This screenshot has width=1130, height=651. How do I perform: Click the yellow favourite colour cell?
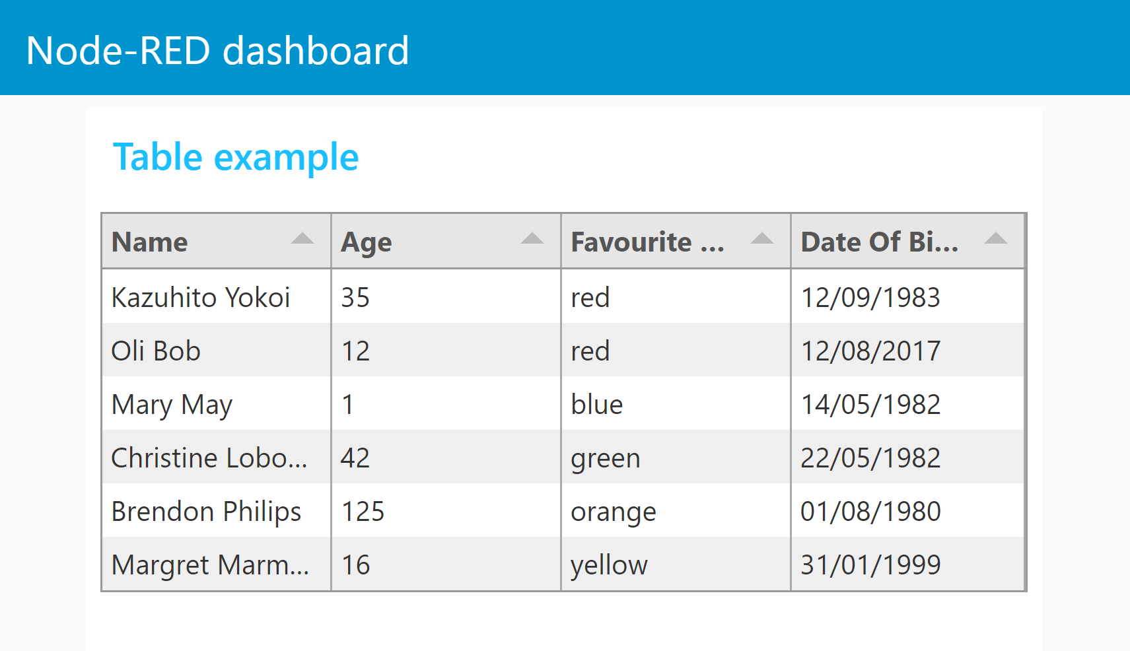tap(609, 565)
